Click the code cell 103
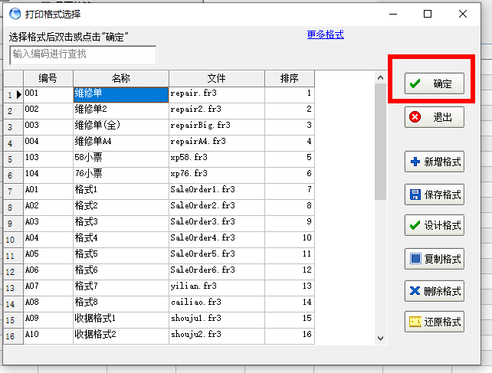The image size is (492, 373). [x=48, y=159]
